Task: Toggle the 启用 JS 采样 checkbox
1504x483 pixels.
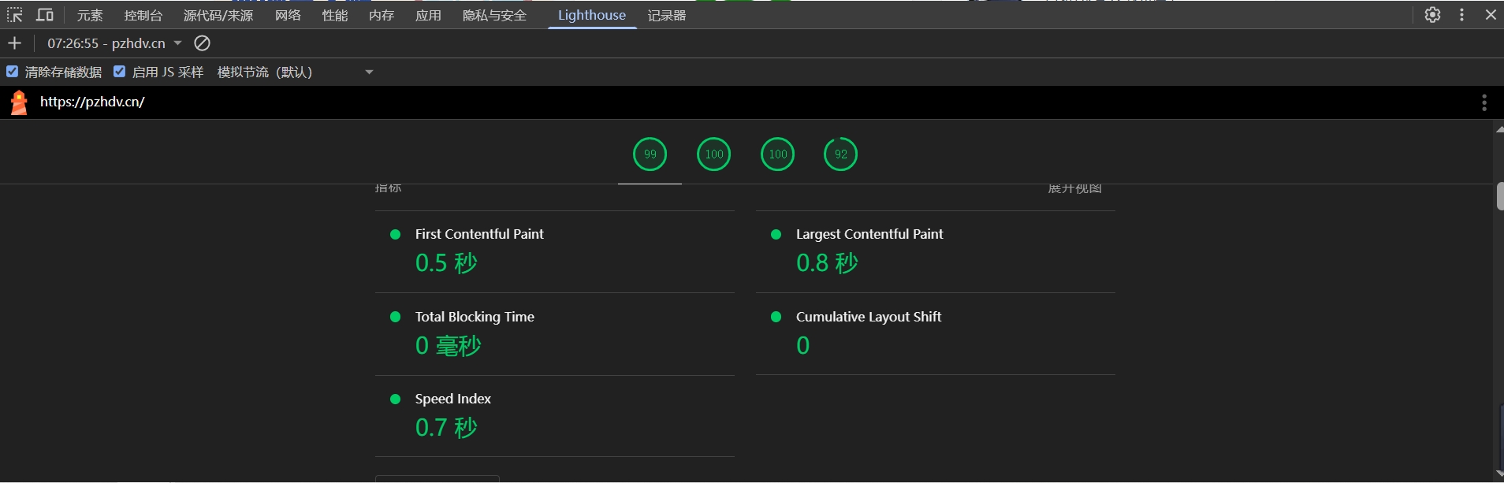Action: [x=120, y=72]
